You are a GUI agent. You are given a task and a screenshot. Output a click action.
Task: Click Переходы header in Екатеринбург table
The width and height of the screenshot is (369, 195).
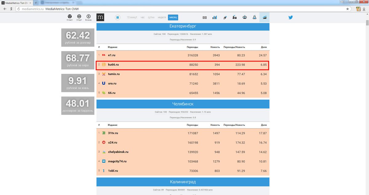[192, 47]
